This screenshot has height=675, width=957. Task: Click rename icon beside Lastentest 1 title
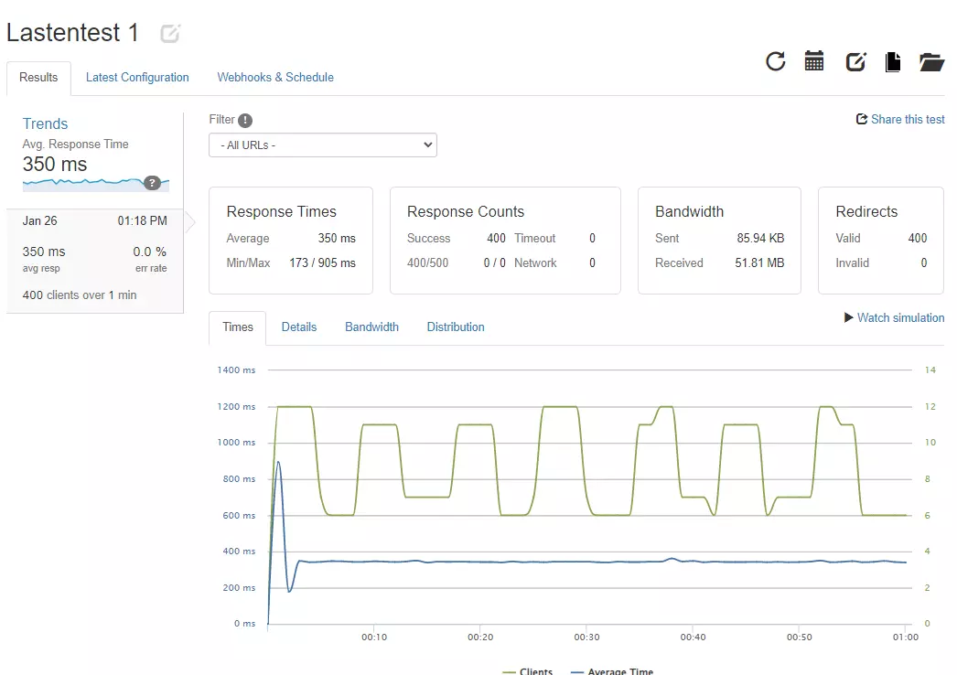click(170, 34)
